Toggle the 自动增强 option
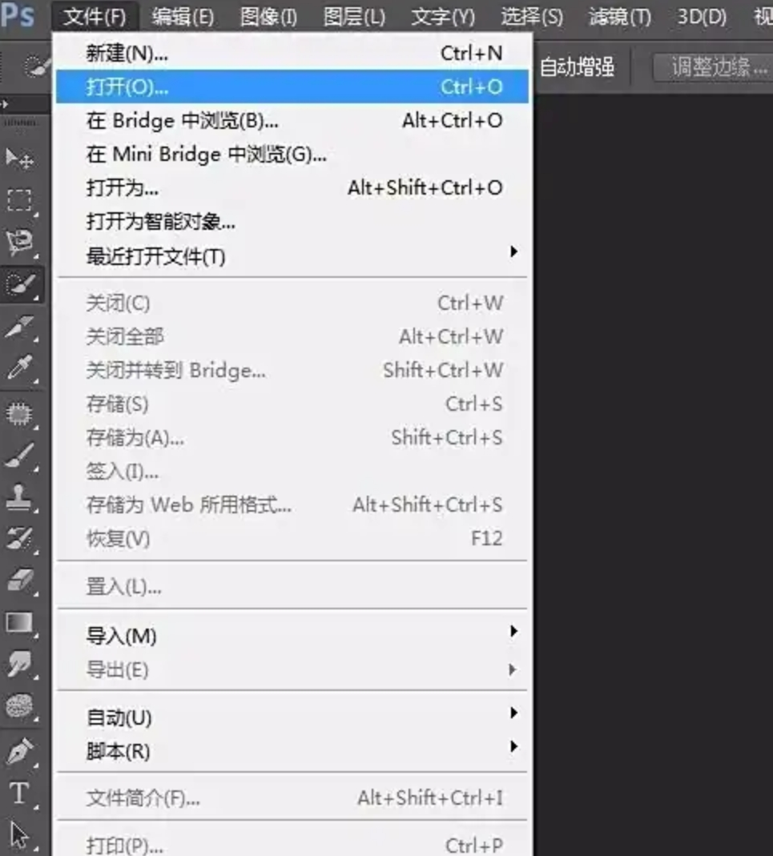Screen dimensions: 773x856 (577, 67)
